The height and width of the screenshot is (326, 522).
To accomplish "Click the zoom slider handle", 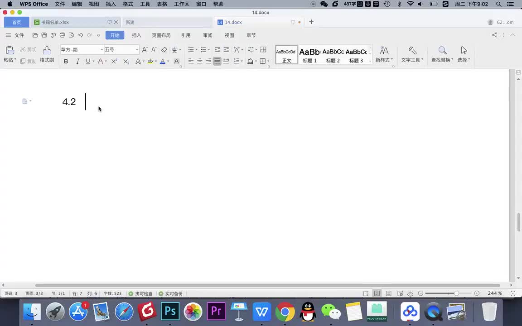I will click(x=456, y=293).
